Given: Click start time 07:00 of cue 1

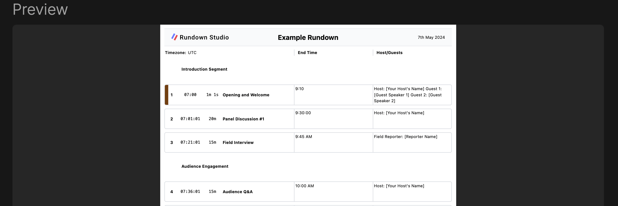Looking at the screenshot, I should click(190, 95).
